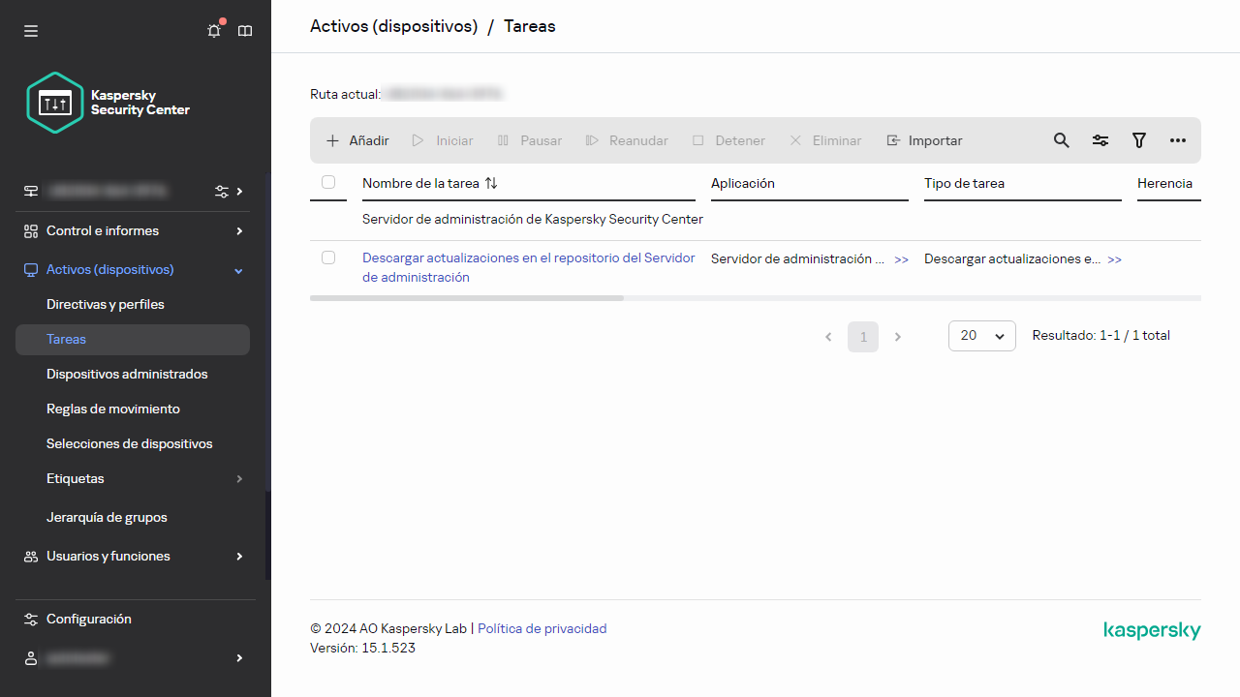Click the horizontal table scrollbar
Viewport: 1240px width, 697px height.
466,298
